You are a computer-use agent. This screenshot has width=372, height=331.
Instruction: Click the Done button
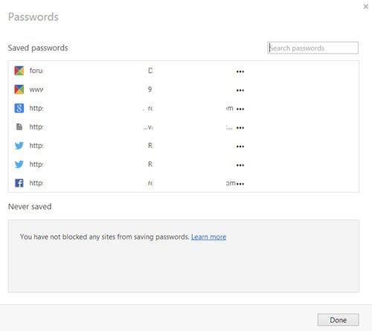338,320
